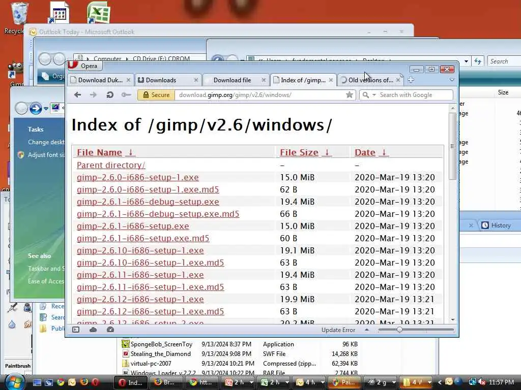Click the Opera Link cloud icon
This screenshot has width=521, height=390.
[93, 330]
